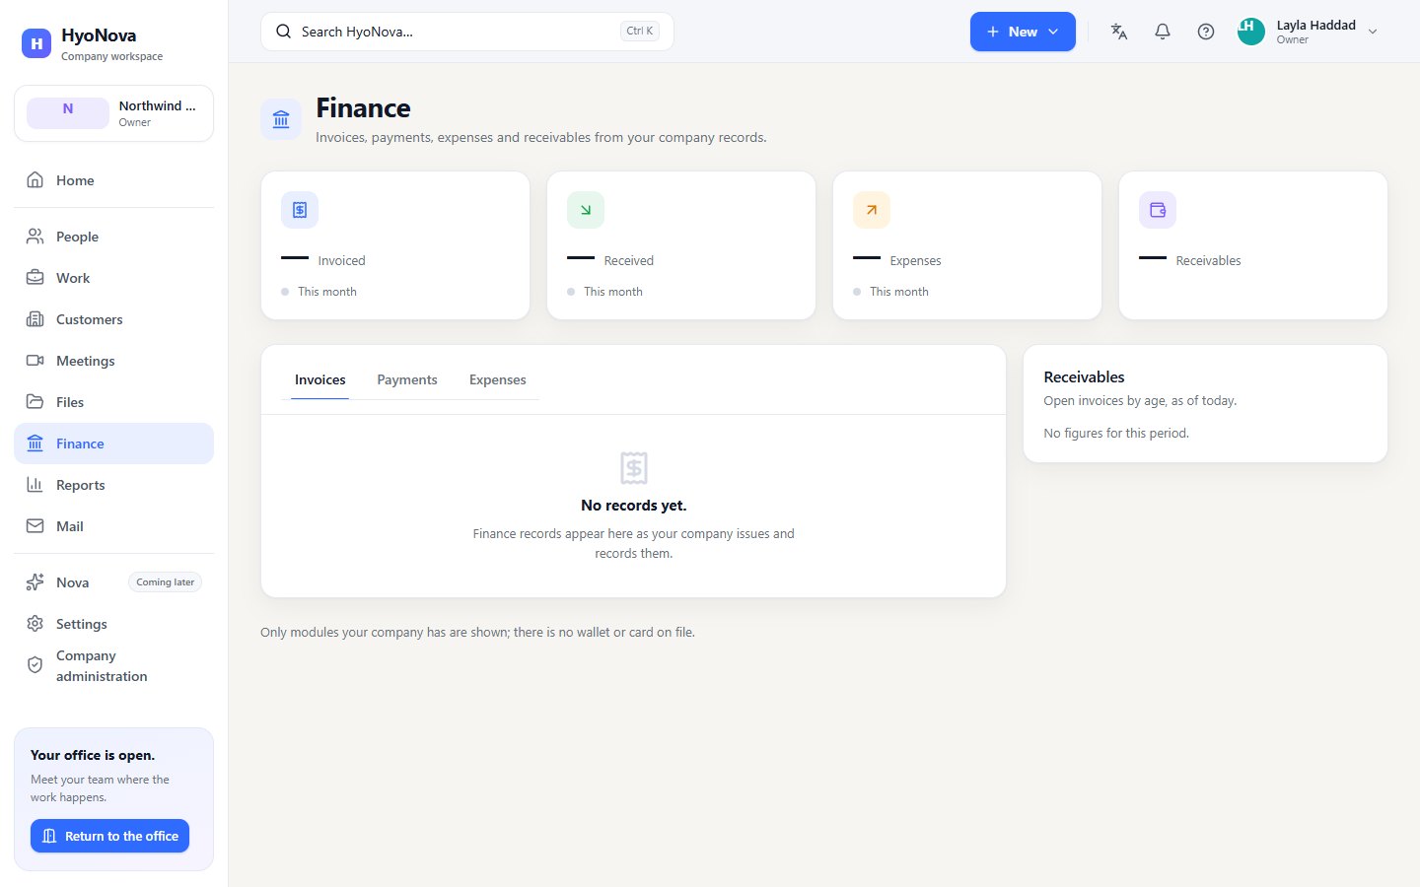1420x887 pixels.
Task: Expand the Layla Haddad account chevron
Action: point(1373,32)
